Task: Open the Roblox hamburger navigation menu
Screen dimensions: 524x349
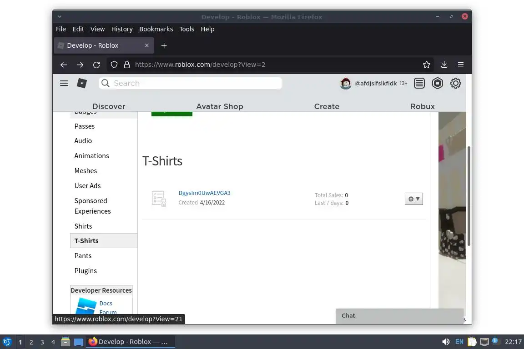Action: [64, 83]
